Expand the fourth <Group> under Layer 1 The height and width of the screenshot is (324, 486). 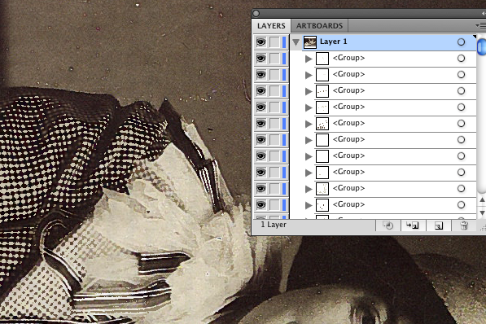pos(309,107)
